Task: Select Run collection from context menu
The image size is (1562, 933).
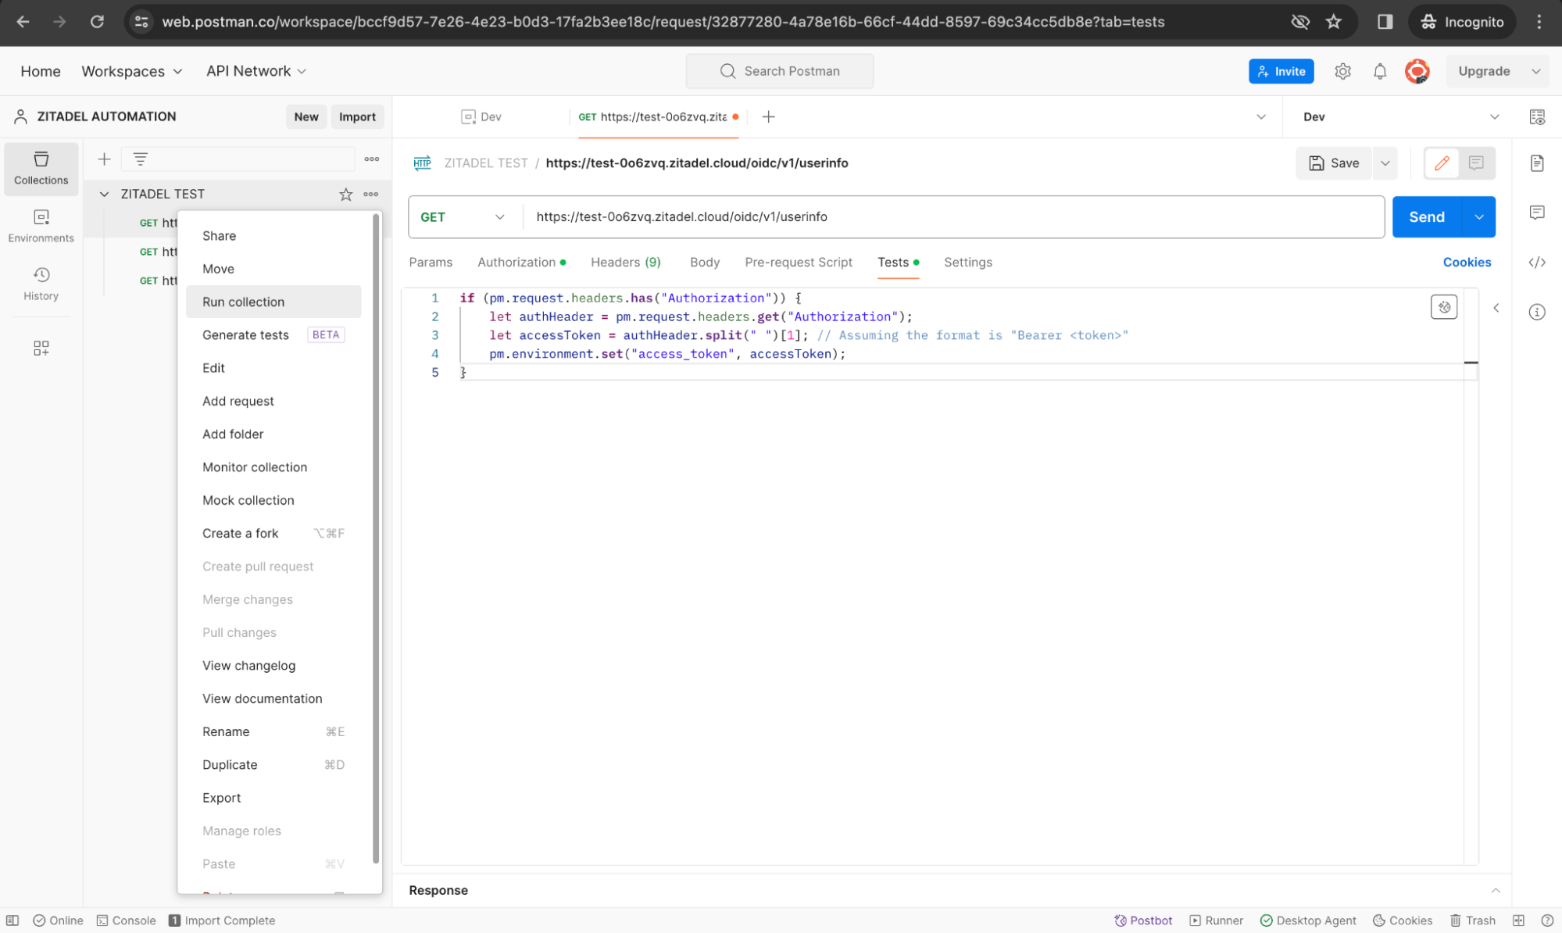Action: pos(273,302)
